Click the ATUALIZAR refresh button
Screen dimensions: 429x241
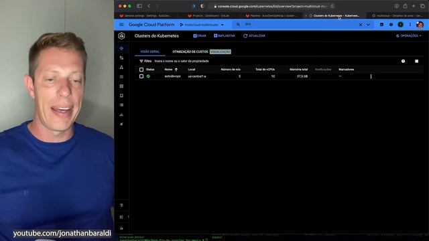click(254, 35)
